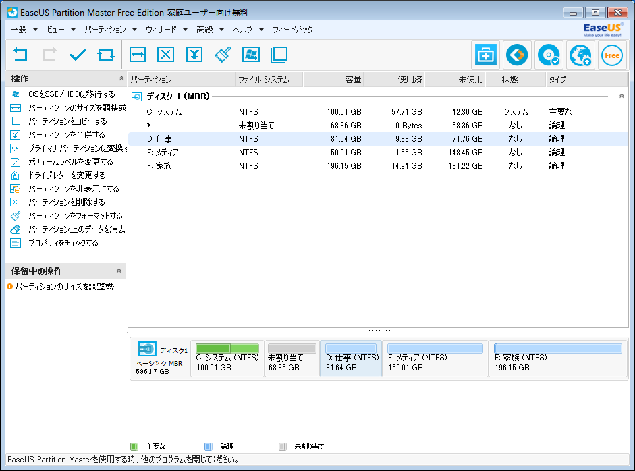
Task: Click the E: メディア block in the disk map
Action: click(x=435, y=359)
